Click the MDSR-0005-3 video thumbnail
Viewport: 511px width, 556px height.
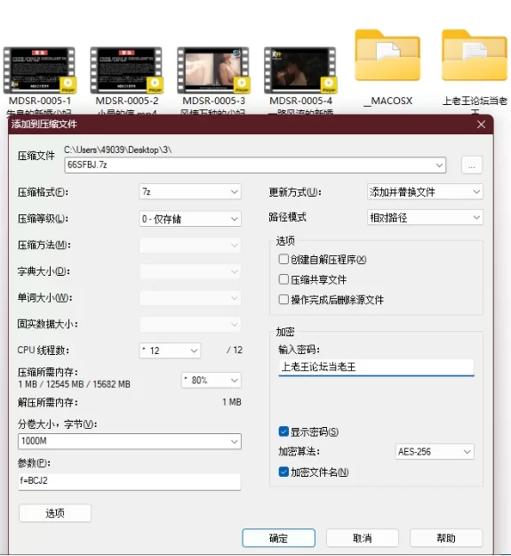[x=213, y=70]
